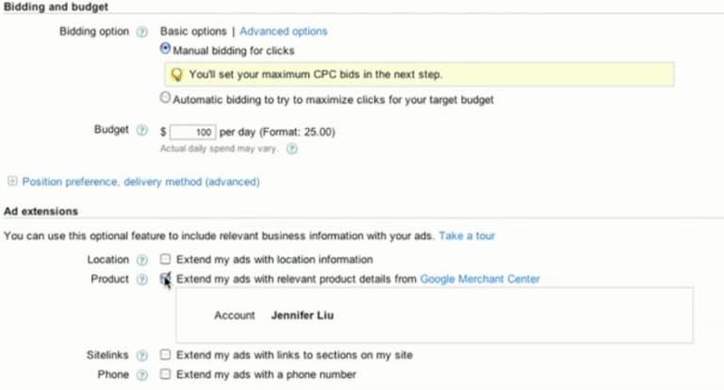Select Basic options
The height and width of the screenshot is (390, 724).
(x=193, y=31)
